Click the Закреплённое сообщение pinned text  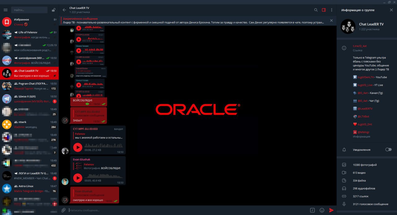[x=80, y=19]
